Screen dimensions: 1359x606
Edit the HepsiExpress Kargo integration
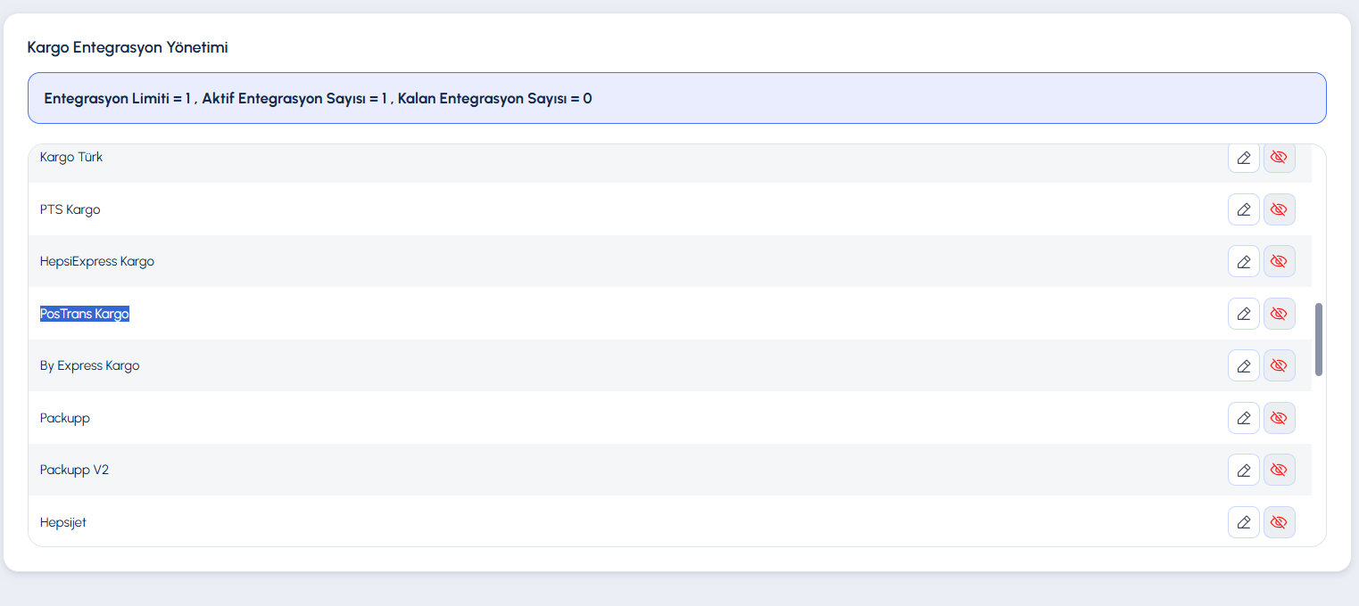[1244, 261]
